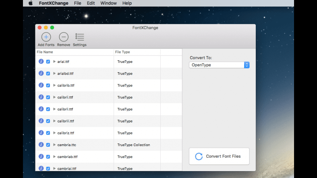The height and width of the screenshot is (178, 317).
Task: Show info for cambria.ttc
Action: click(41, 145)
